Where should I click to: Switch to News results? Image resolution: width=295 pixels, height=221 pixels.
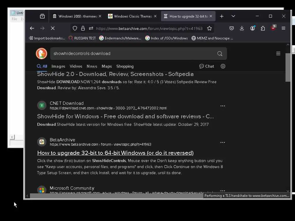point(92,66)
